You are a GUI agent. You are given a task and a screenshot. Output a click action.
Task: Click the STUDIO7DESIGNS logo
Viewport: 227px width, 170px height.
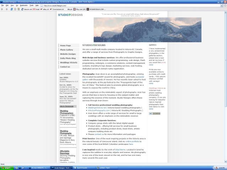click(70, 15)
